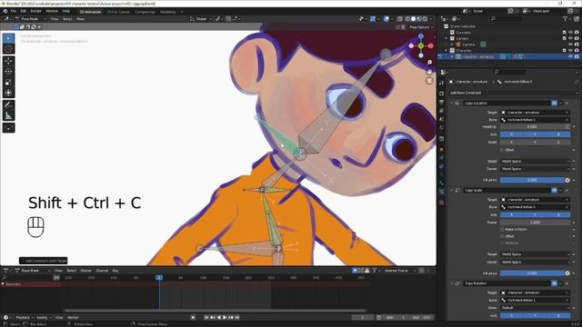Open the Keying popover in timeline
582x327 pixels.
pos(44,317)
